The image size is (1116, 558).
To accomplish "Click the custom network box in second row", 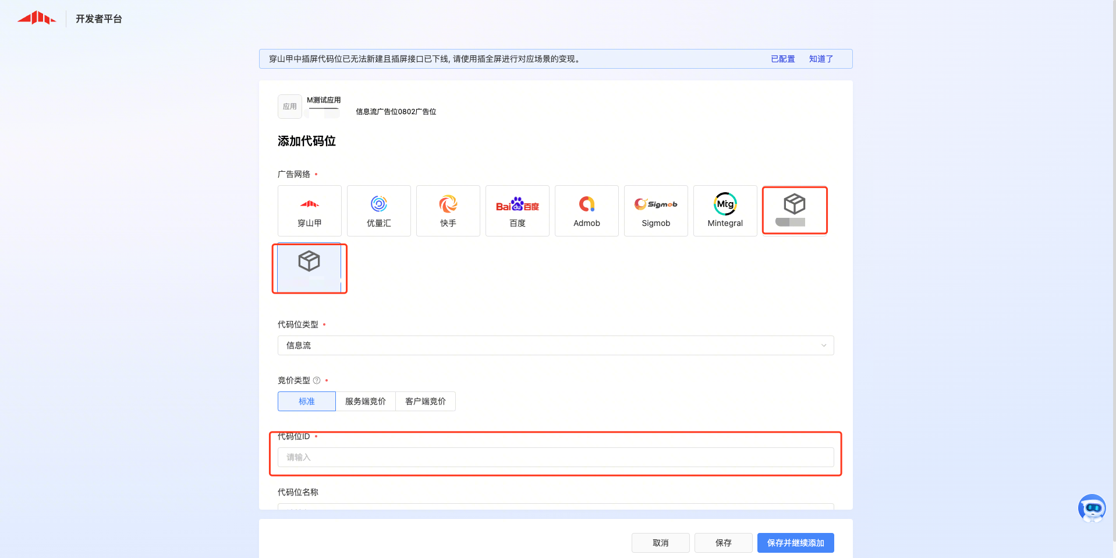I will 309,268.
